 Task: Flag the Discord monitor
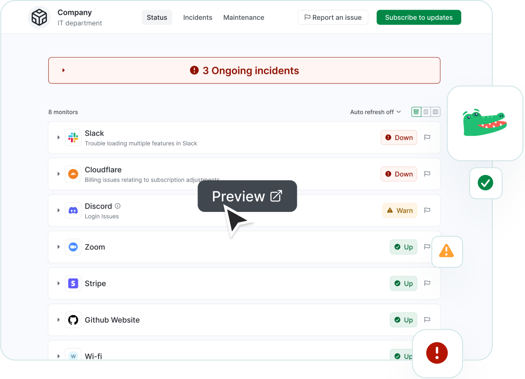pyautogui.click(x=427, y=210)
